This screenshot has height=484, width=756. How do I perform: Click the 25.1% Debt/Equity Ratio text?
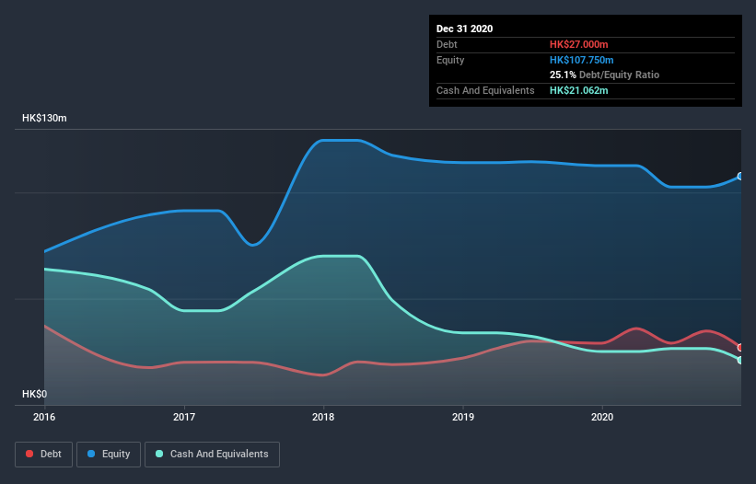604,75
